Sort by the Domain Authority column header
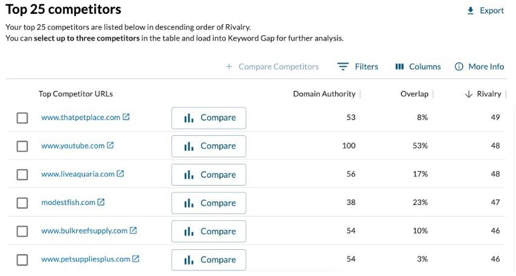Screen dimensions: 516x276 click(x=324, y=94)
